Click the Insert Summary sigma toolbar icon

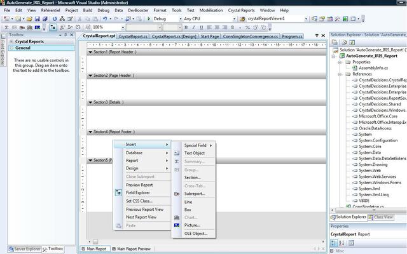6,27
